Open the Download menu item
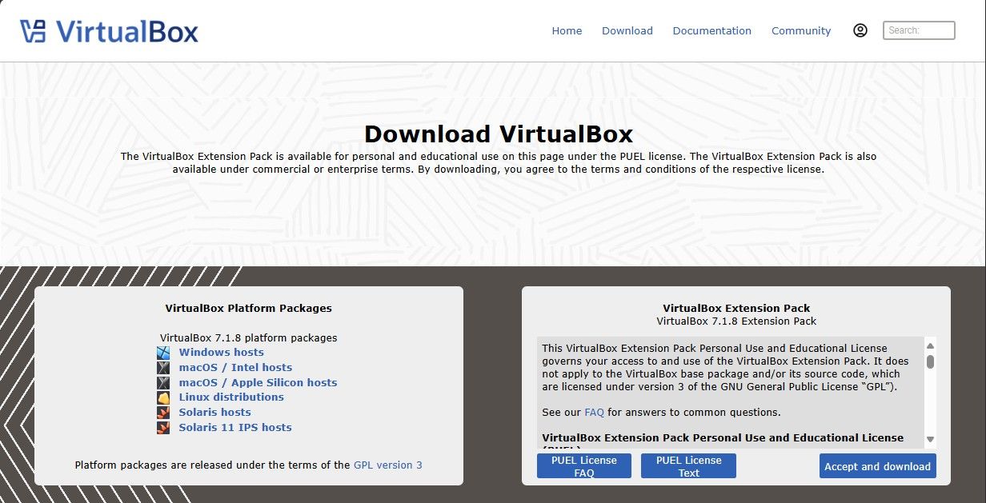Viewport: 986px width, 503px height. 627,31
